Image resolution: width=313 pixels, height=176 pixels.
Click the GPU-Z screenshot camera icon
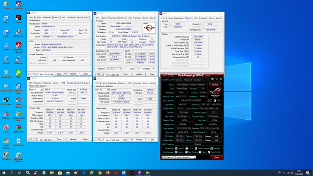point(212,79)
